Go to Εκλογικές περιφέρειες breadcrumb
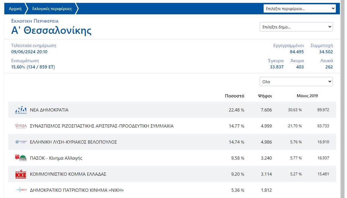Screen dimensions: 347x198 (x=52, y=9)
